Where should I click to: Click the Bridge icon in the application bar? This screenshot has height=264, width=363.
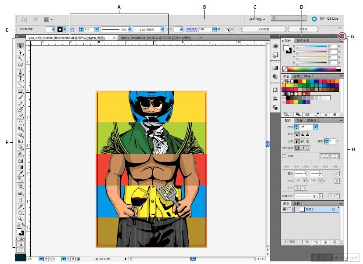click(36, 19)
